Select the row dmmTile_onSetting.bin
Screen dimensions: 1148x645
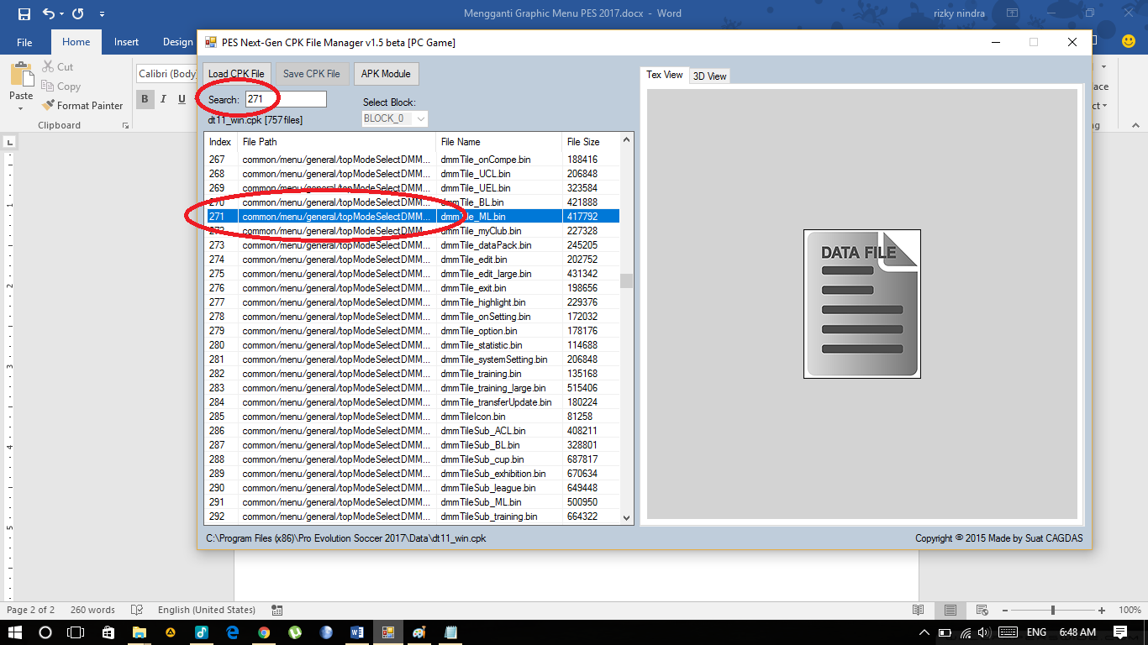point(413,317)
